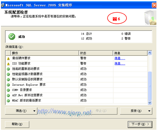The image size is (158, 131).
Task: Click 下一步(N) to continue
Action: (x=140, y=124)
